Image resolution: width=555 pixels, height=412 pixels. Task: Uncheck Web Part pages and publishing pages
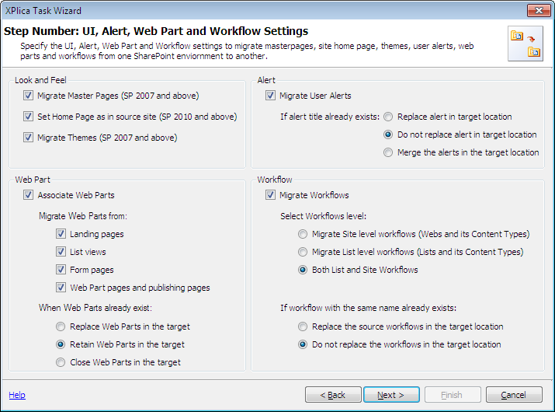61,287
